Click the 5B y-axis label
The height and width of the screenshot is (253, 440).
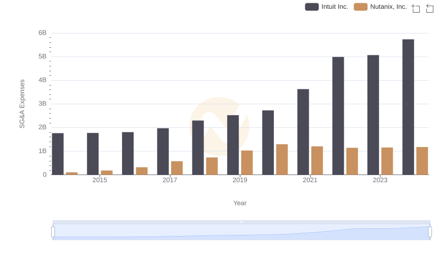42,57
